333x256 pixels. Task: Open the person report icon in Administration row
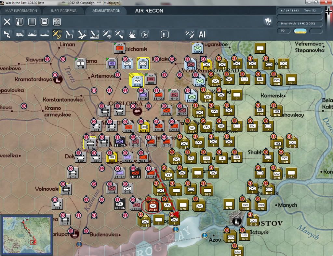pos(20,22)
